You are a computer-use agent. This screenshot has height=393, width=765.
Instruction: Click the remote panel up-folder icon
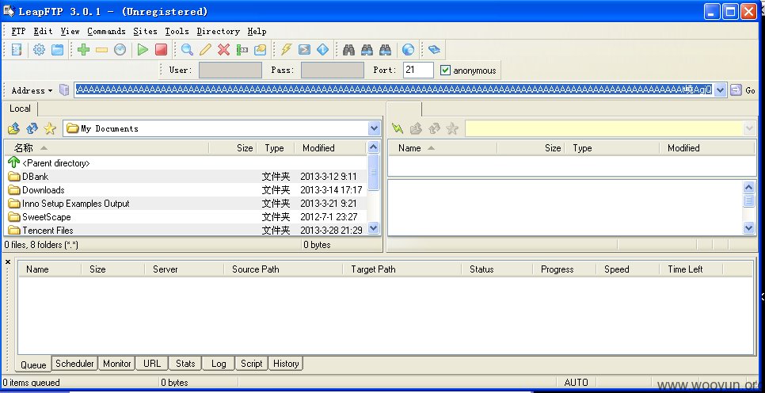point(416,128)
